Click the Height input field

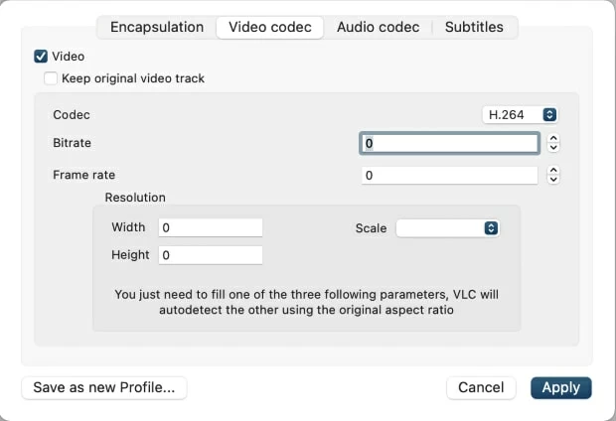point(210,255)
